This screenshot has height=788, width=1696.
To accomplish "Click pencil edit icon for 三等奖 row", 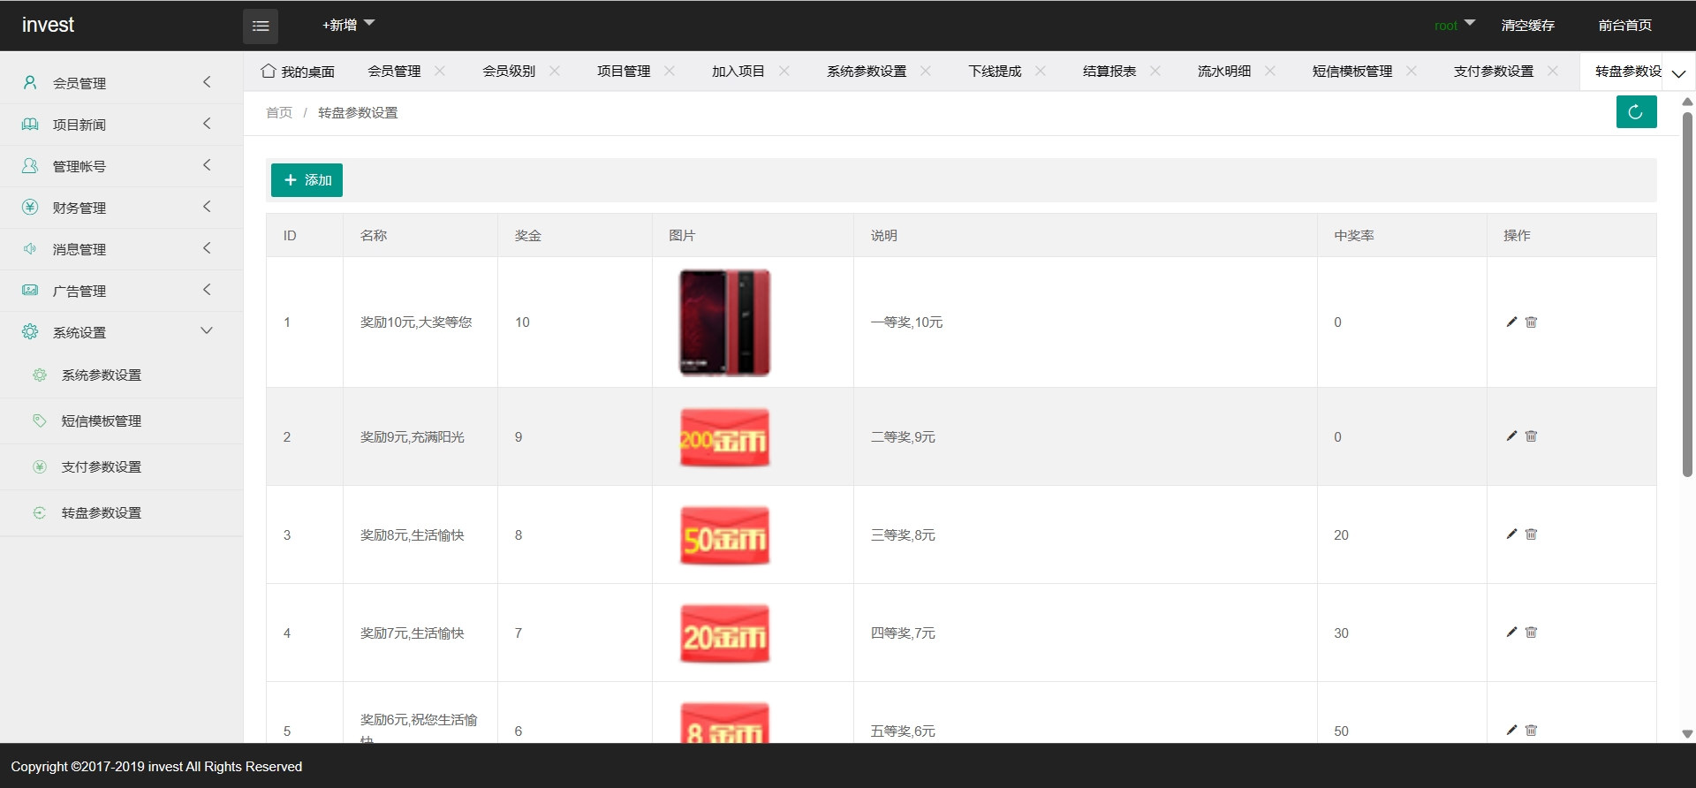I will click(1511, 534).
